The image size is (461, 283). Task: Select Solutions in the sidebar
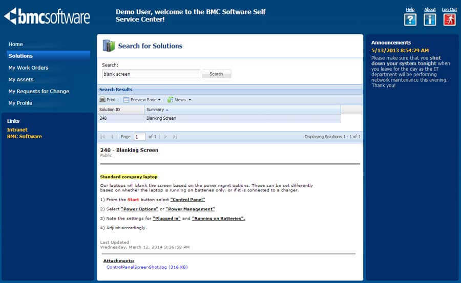[x=48, y=56]
